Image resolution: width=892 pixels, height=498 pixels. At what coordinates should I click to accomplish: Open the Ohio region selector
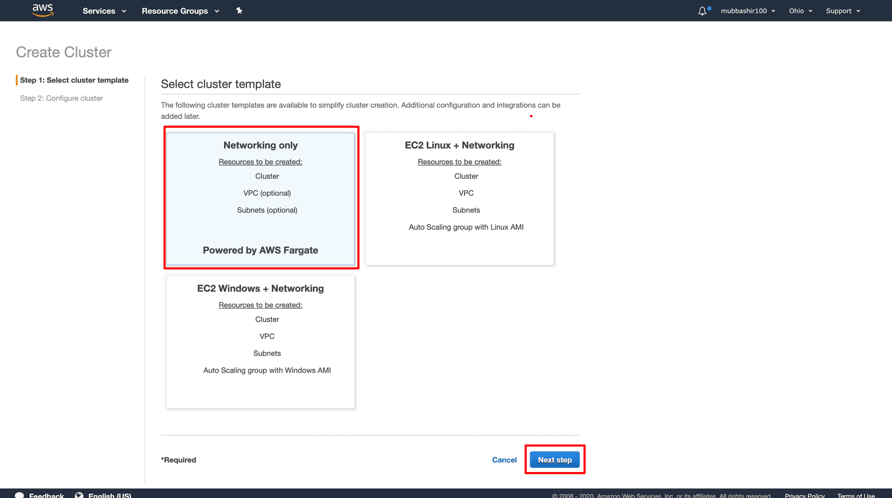(800, 11)
